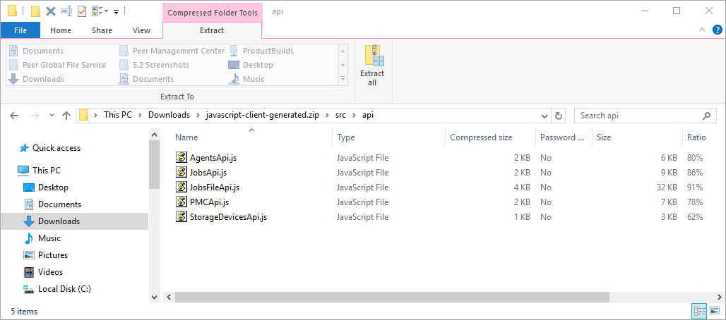Viewport: 726px width, 320px height.
Task: Select JobsFileApi.js in the file list
Action: pos(215,187)
